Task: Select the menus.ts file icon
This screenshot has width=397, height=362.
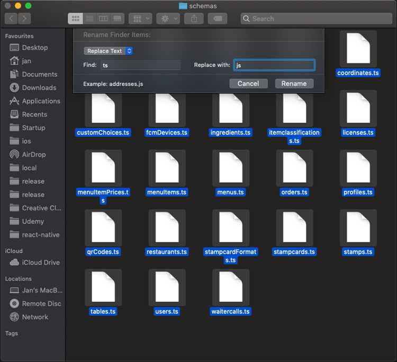Action: (231, 168)
